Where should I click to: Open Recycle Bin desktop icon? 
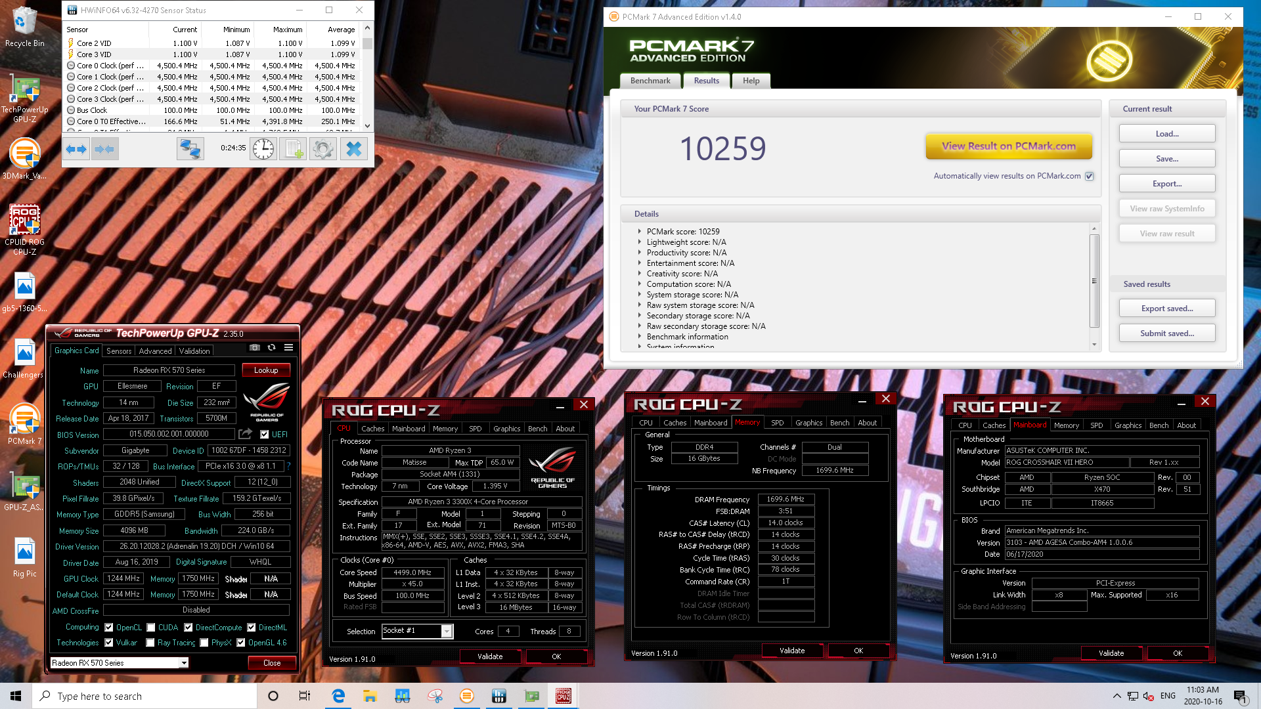click(x=24, y=28)
